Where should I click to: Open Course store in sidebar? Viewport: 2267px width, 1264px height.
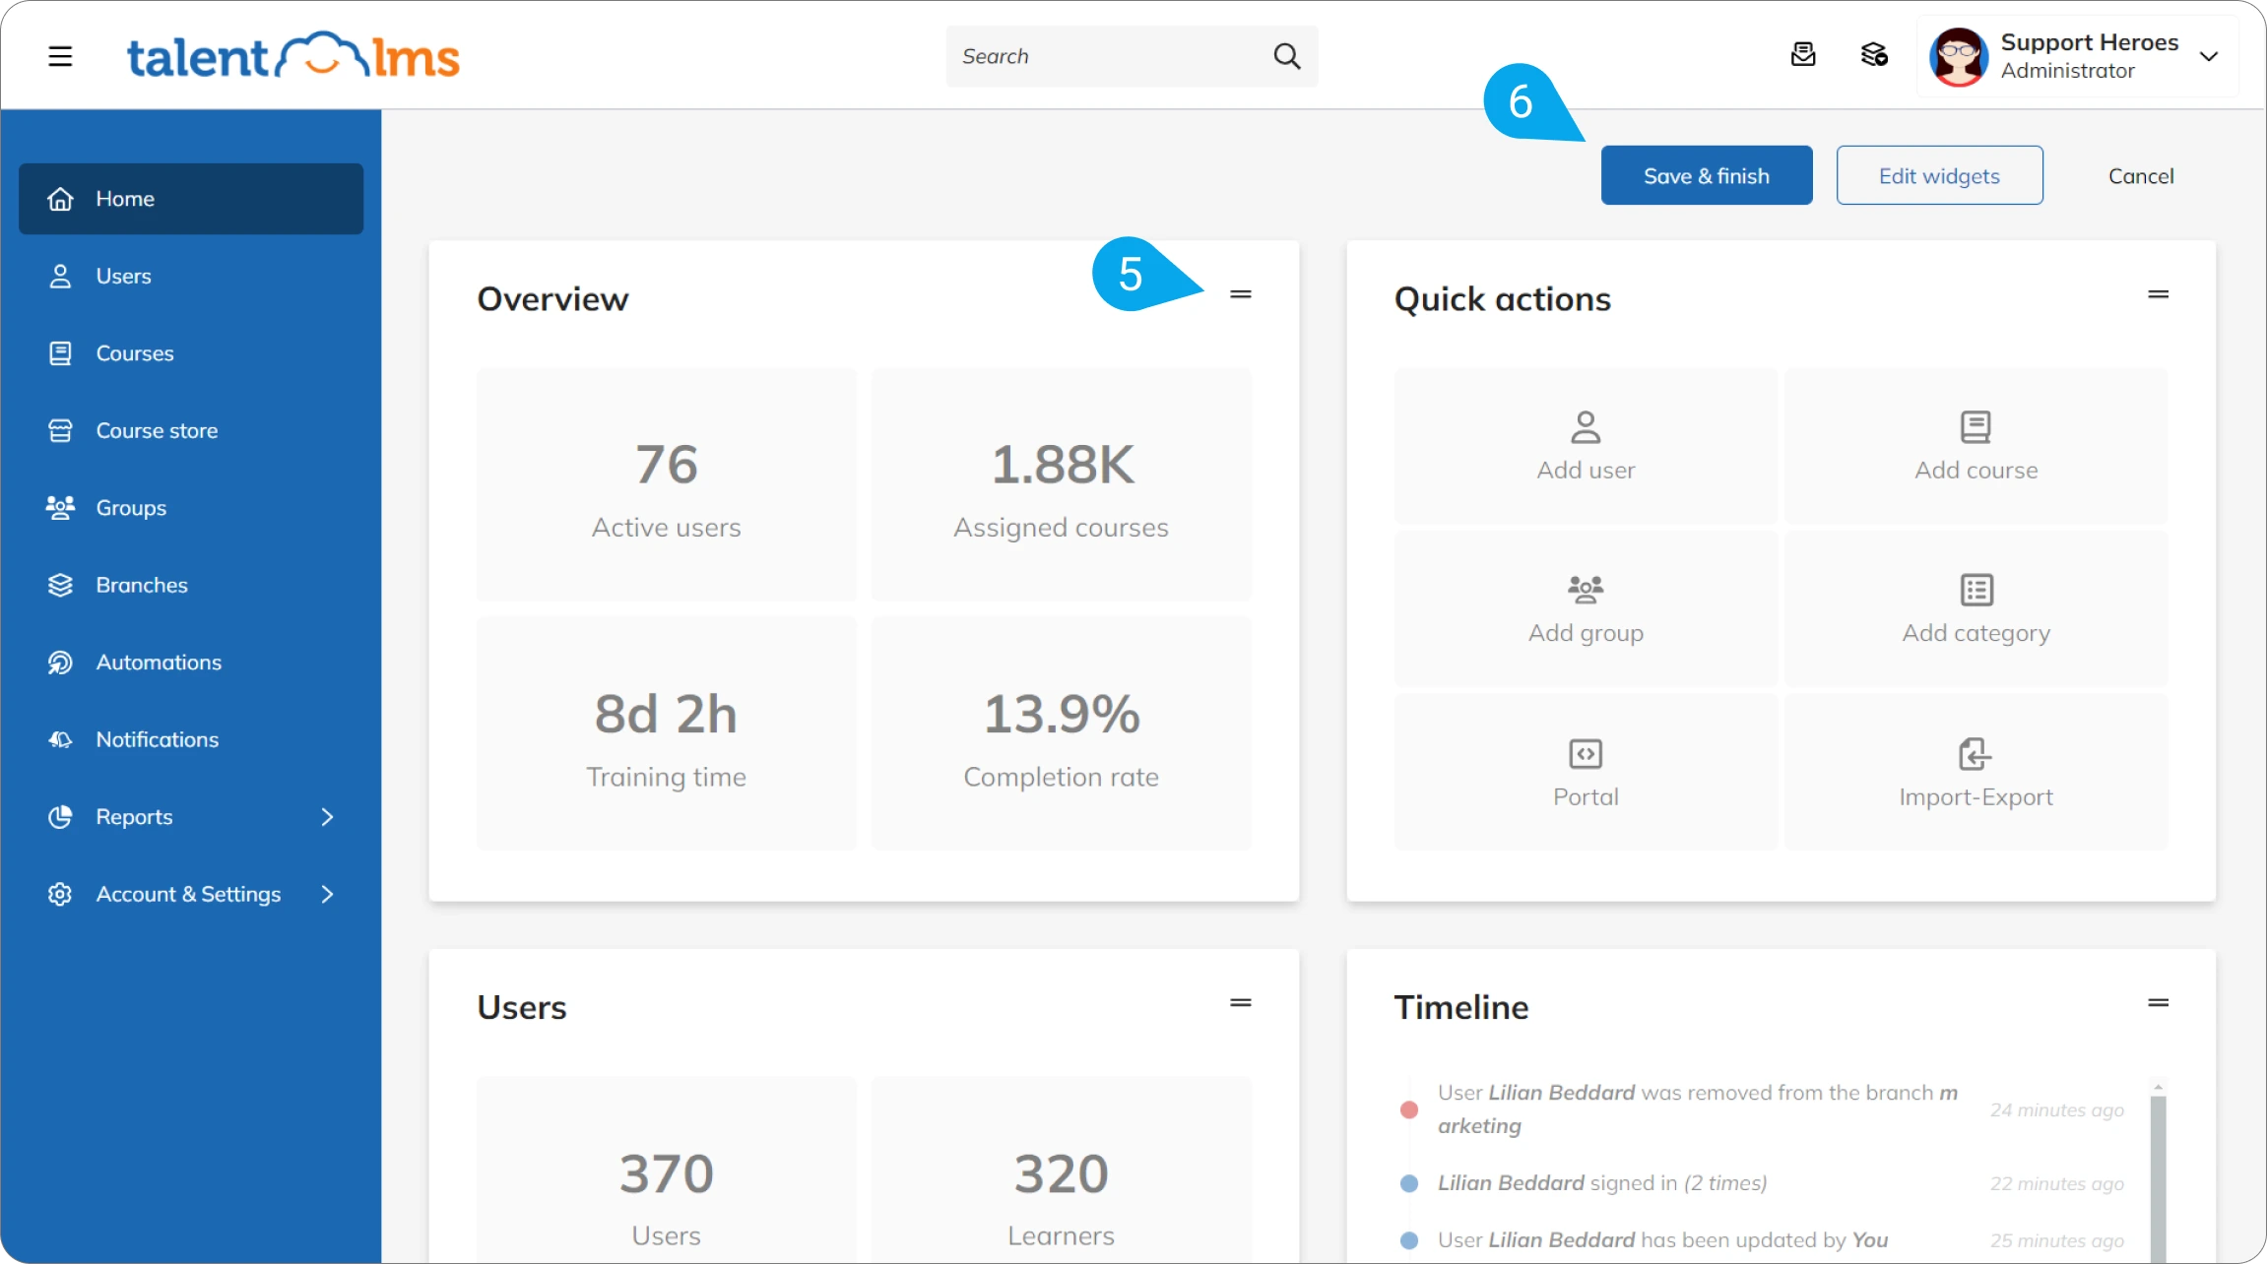[x=156, y=430]
